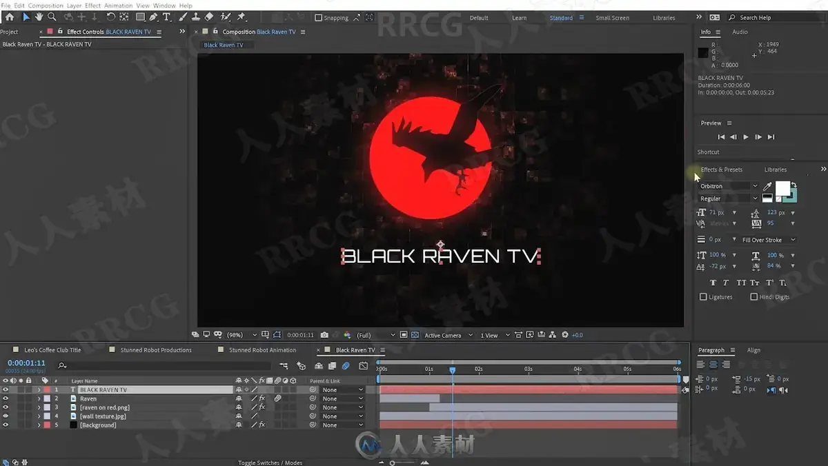Click the Black Raven TV breadcrumb in viewer
Screen dimensions: 828x466
pos(224,45)
